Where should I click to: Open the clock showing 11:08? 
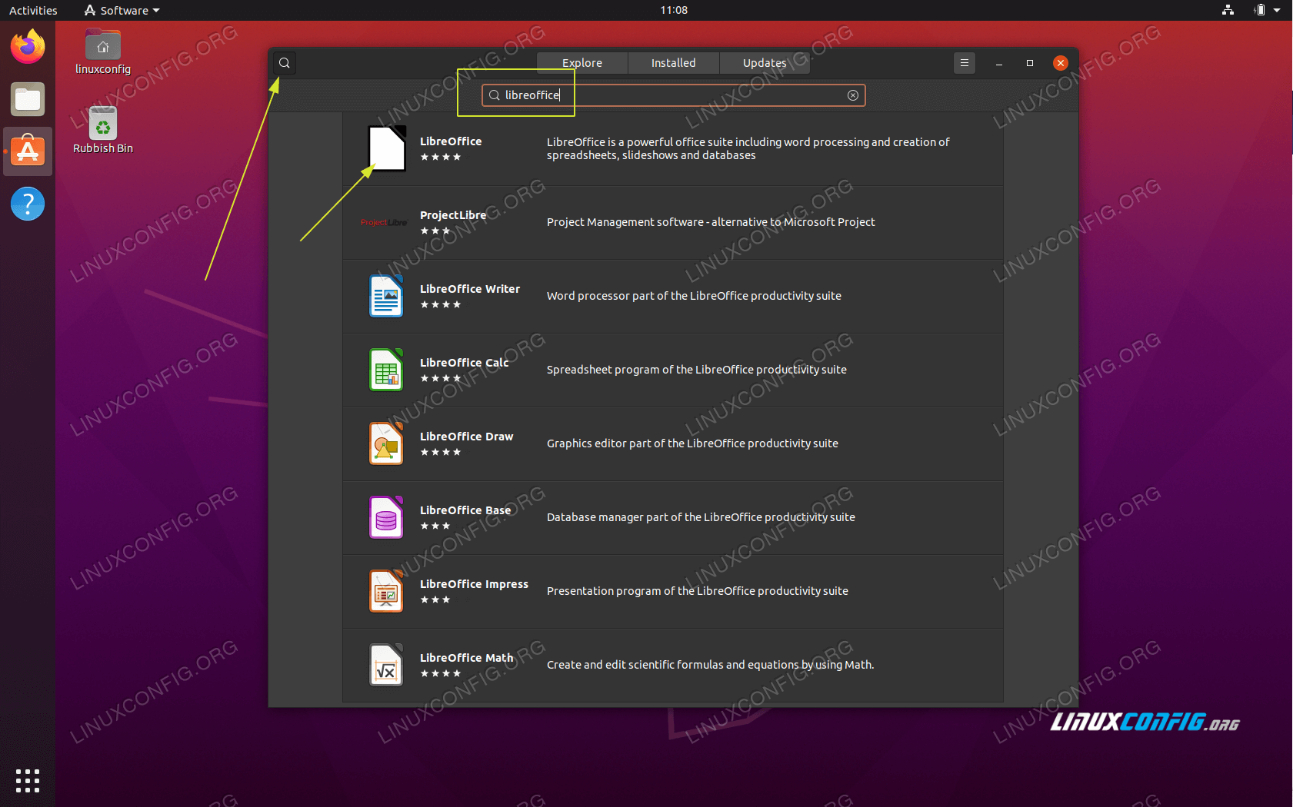pyautogui.click(x=674, y=10)
